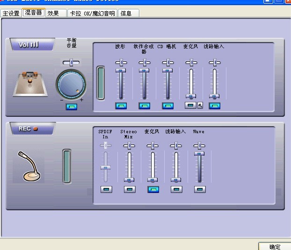Click the 平衡音量 label
The width and height of the screenshot is (291, 250).
pyautogui.click(x=72, y=43)
